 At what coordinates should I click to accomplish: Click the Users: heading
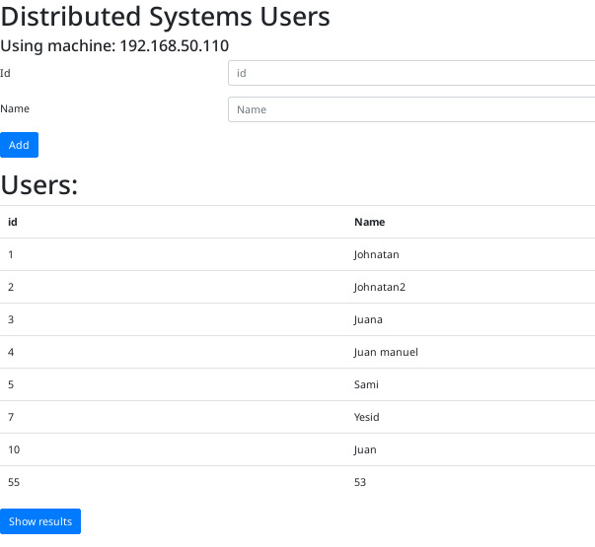(39, 185)
